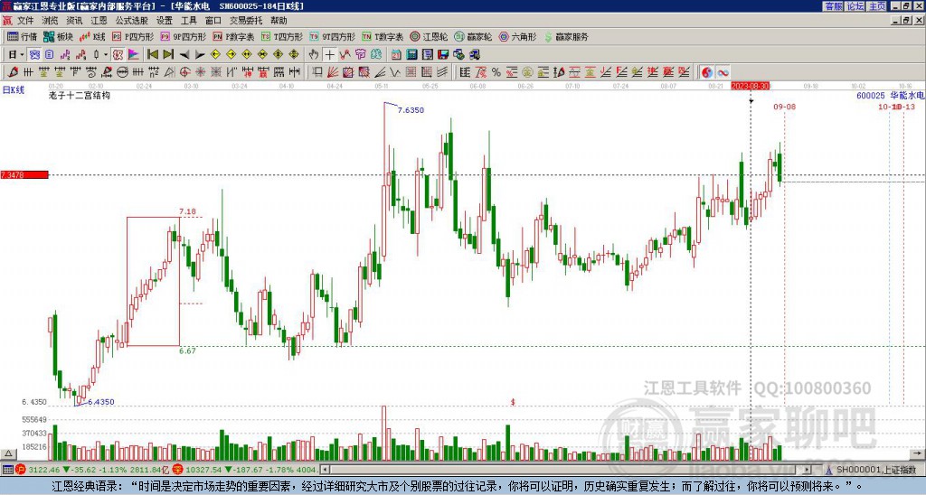Select the circle-cross cycle tool
Viewport: 926px width, 495px height.
[x=184, y=72]
